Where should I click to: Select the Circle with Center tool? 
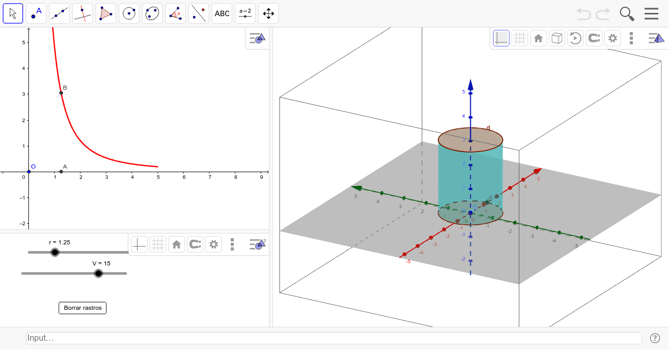click(x=129, y=13)
